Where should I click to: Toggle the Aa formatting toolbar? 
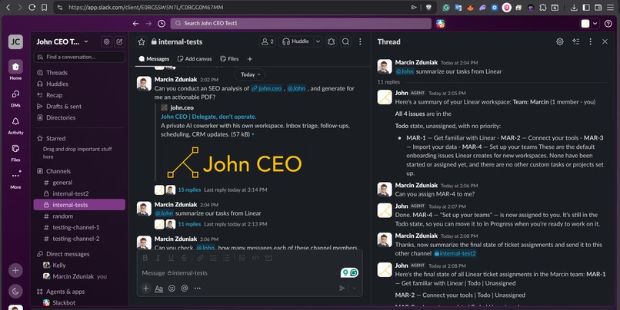point(158,289)
